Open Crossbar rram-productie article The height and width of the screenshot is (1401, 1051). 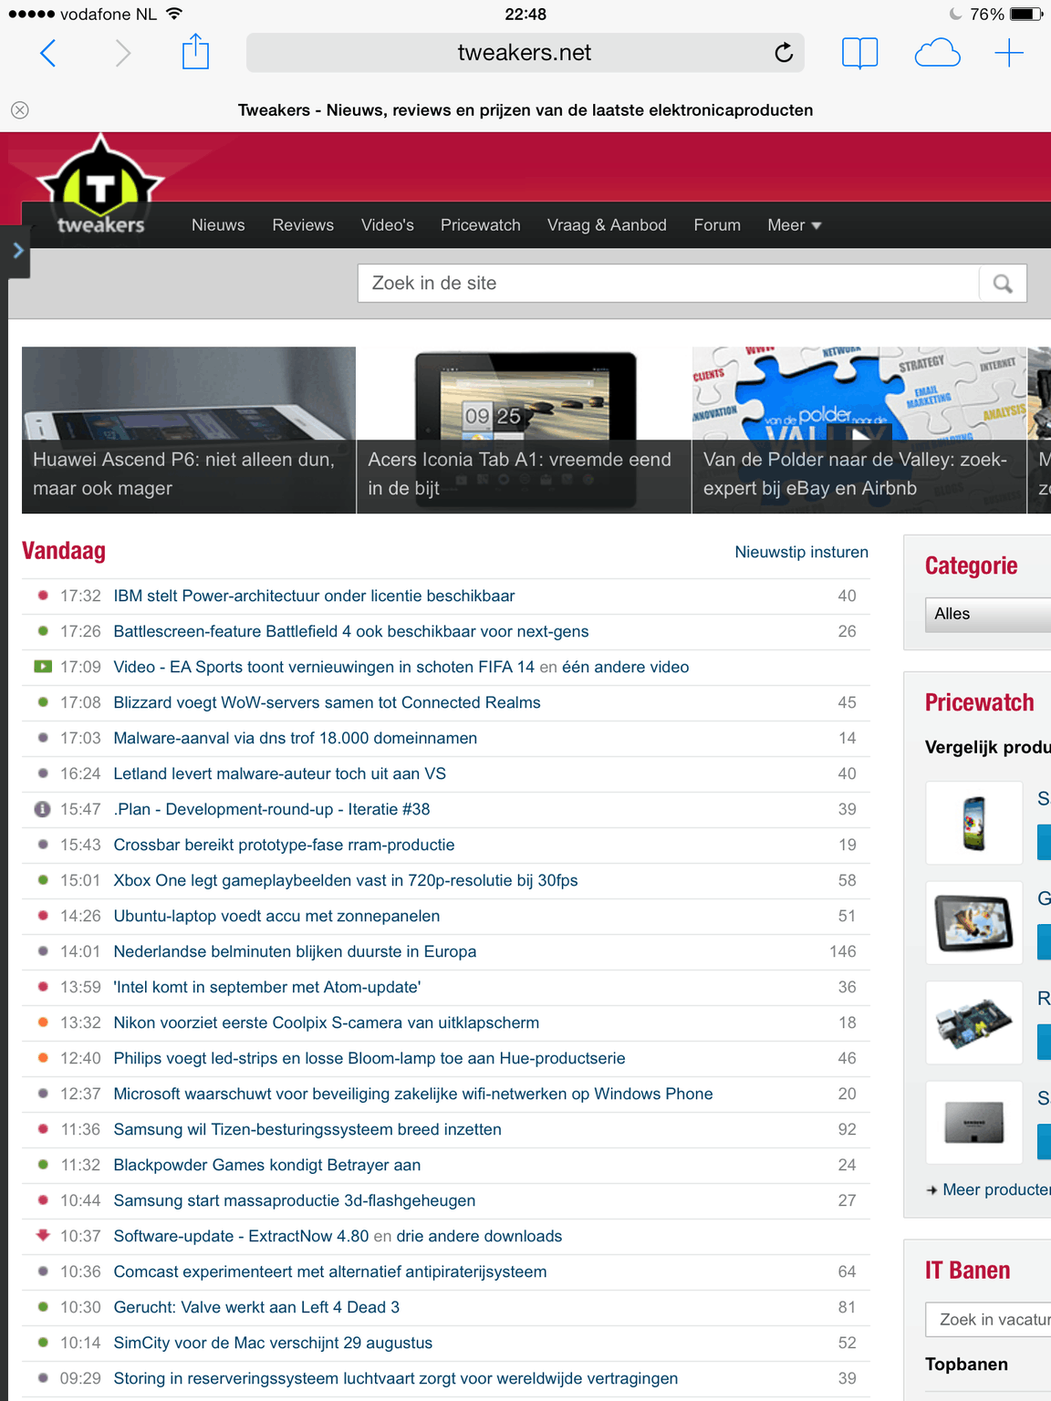[x=285, y=845]
